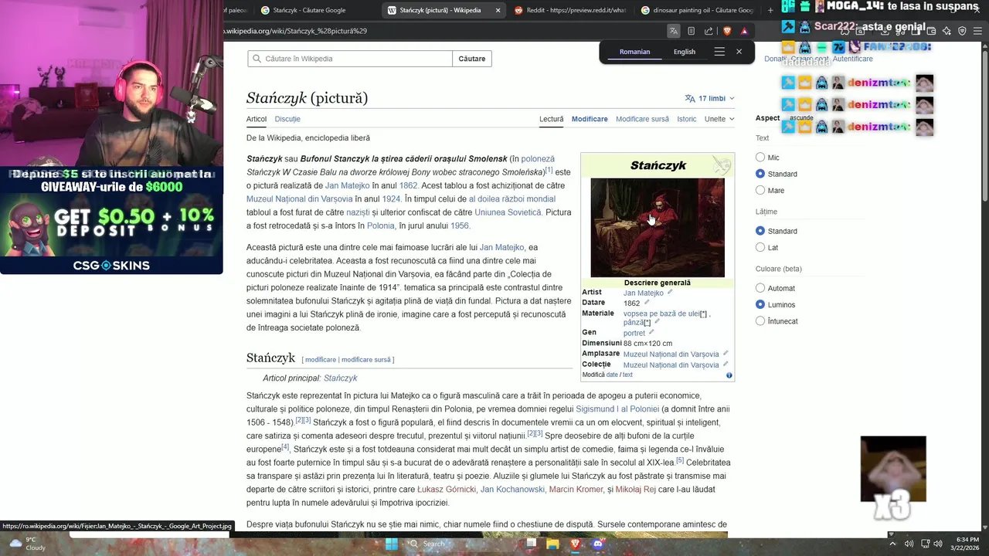
Task: Open Brave browser icon in the taskbar
Action: coord(575,544)
